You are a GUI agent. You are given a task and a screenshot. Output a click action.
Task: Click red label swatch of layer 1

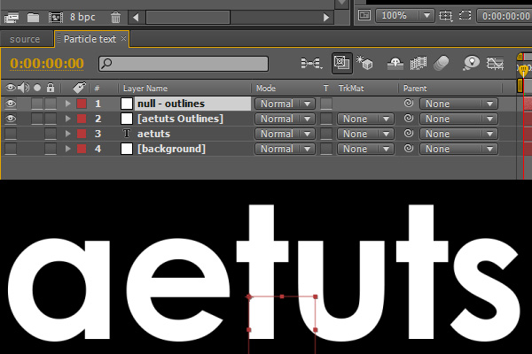[82, 104]
